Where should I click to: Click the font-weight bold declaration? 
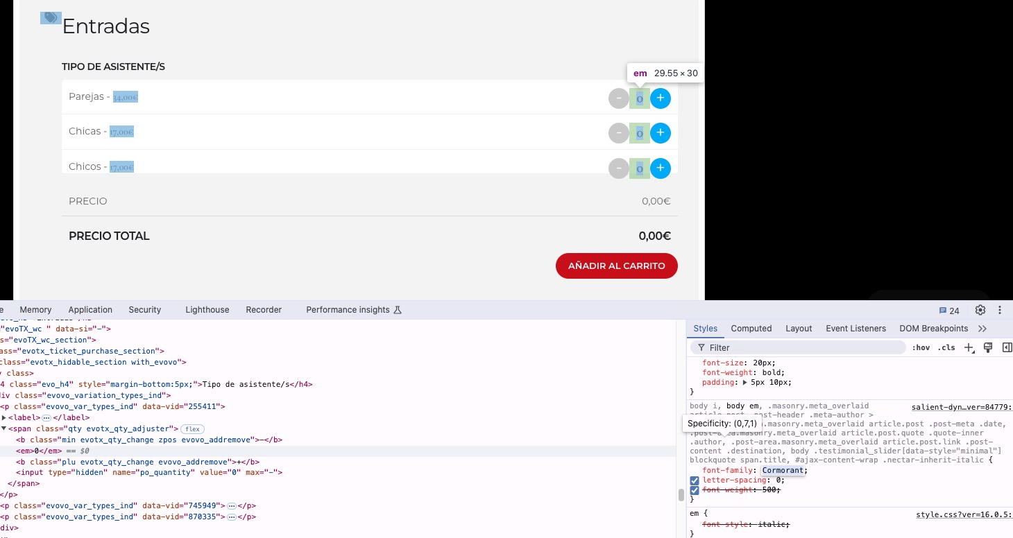click(x=744, y=373)
